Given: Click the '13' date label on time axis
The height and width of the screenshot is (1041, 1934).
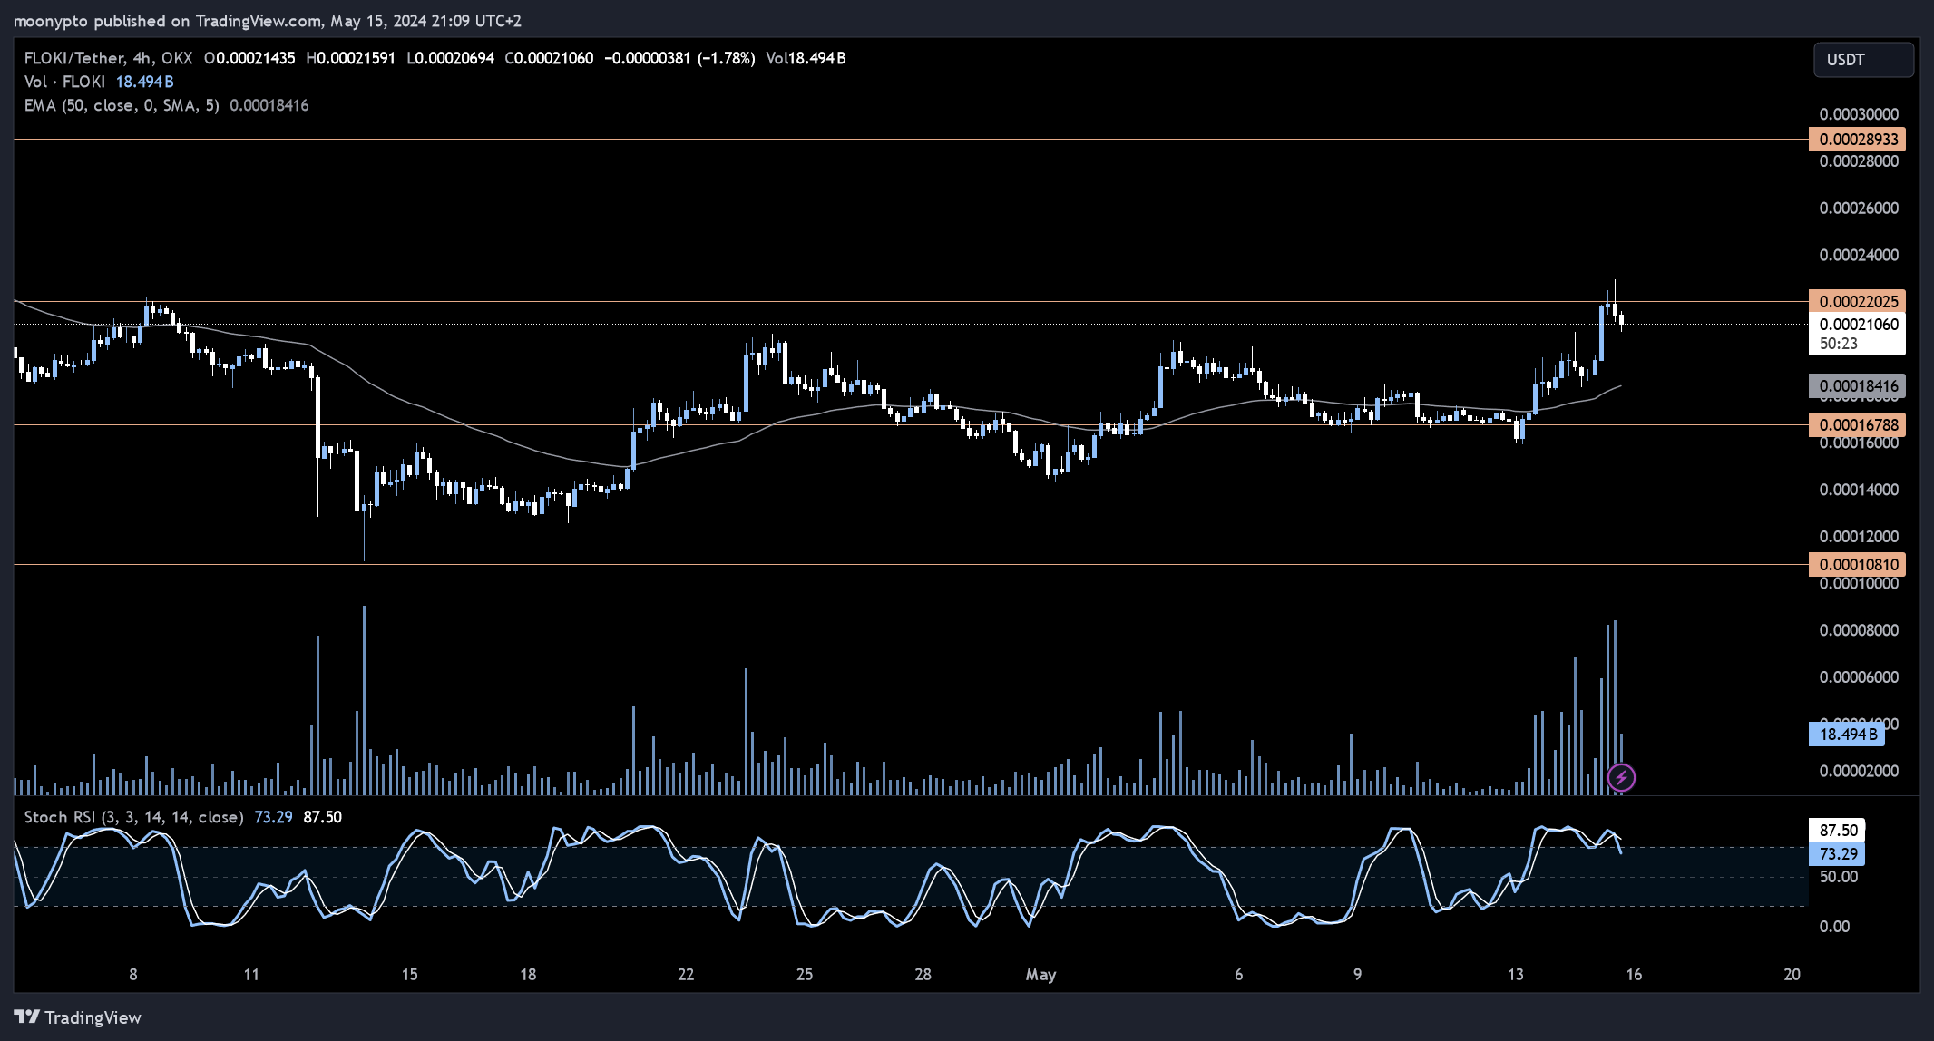Looking at the screenshot, I should [x=1515, y=975].
